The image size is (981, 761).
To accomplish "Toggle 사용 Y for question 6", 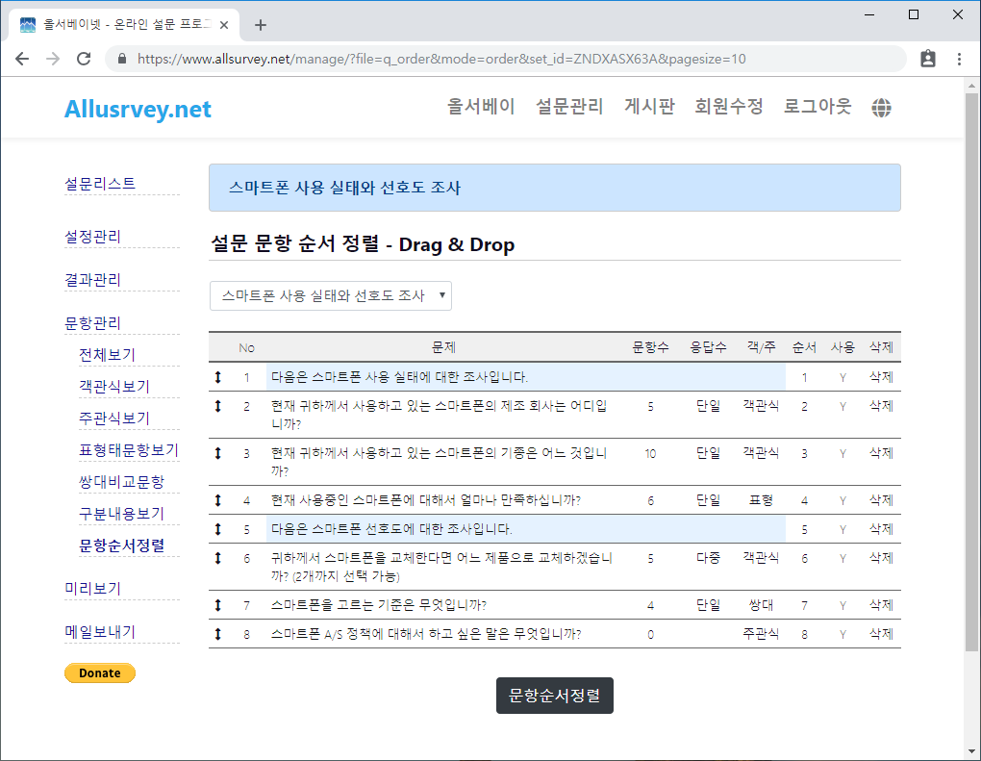I will (x=843, y=558).
